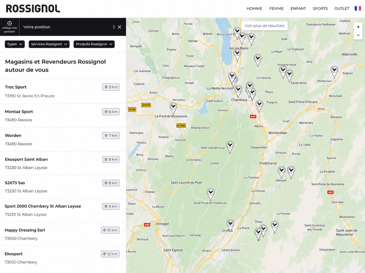
Task: Click the A49 road marker near Voreppe
Action: 147,225
